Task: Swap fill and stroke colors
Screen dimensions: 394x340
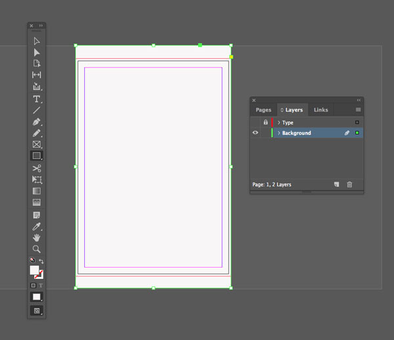Action: click(41, 261)
